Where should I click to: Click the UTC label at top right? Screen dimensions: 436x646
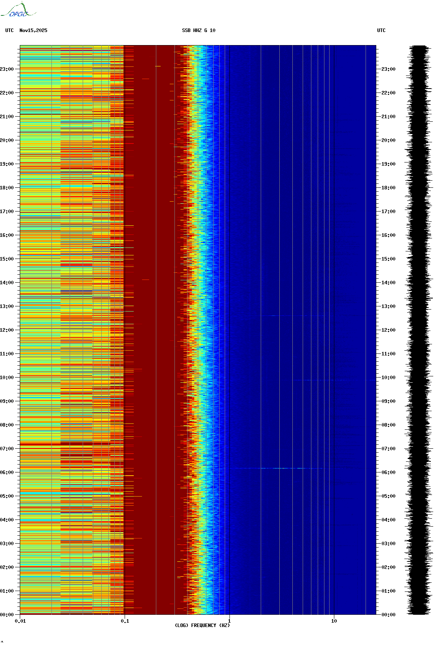coord(381,30)
